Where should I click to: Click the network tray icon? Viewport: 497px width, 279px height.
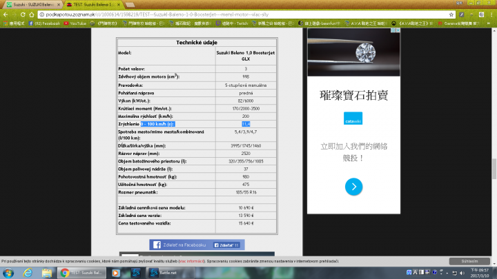(x=455, y=273)
